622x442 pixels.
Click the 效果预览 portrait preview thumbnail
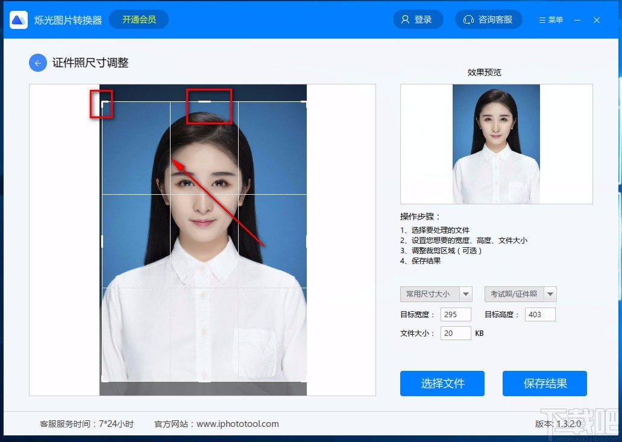(x=496, y=144)
